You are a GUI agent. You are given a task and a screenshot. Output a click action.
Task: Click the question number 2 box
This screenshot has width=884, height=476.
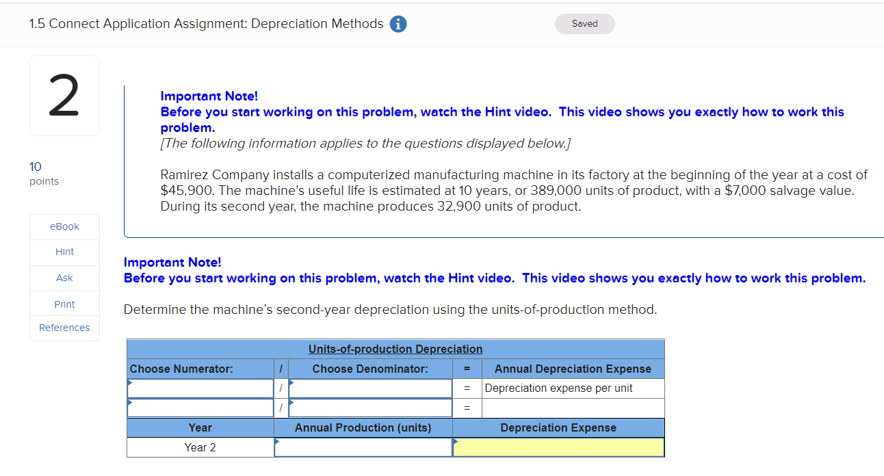(64, 96)
